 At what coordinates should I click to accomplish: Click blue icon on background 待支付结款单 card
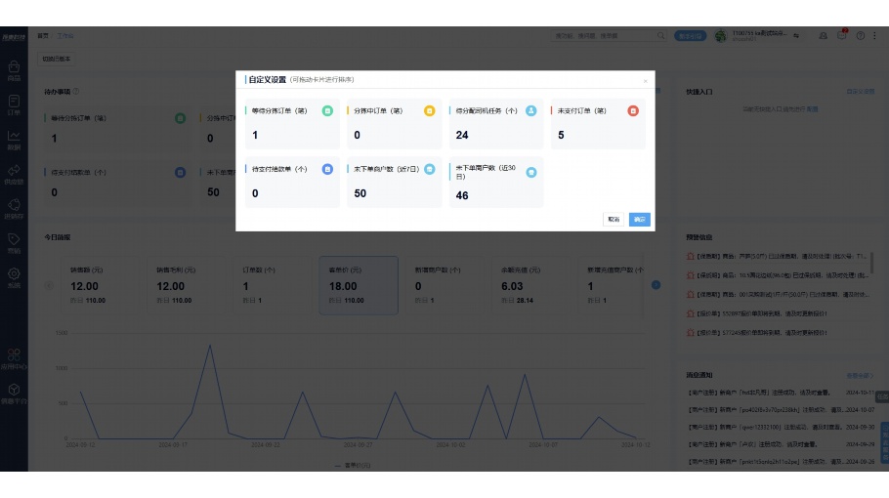click(181, 173)
